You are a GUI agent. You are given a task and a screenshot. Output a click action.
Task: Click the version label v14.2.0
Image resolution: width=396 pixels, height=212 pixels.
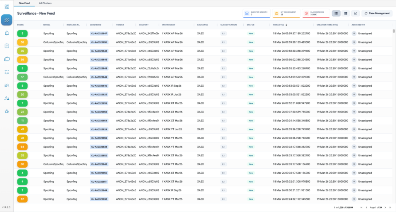pyautogui.click(x=6, y=207)
